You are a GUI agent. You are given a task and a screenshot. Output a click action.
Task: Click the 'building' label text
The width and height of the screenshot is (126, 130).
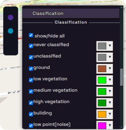(x=42, y=113)
